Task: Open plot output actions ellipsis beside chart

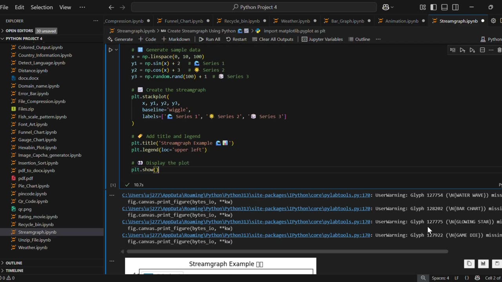Action: 112,260
